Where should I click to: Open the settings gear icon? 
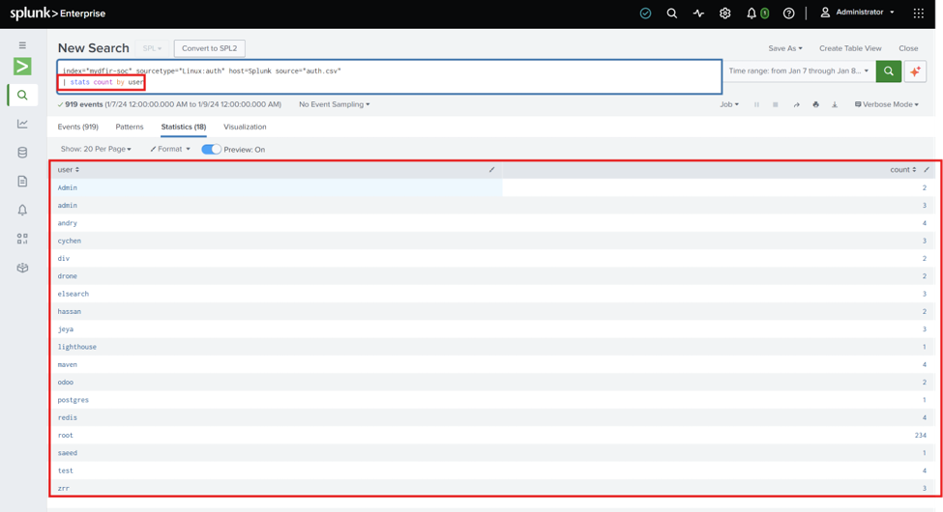click(724, 14)
